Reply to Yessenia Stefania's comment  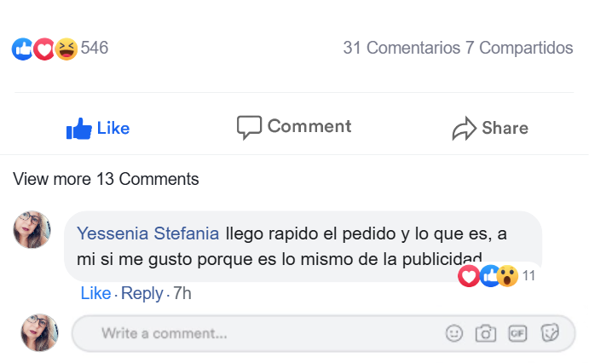141,293
